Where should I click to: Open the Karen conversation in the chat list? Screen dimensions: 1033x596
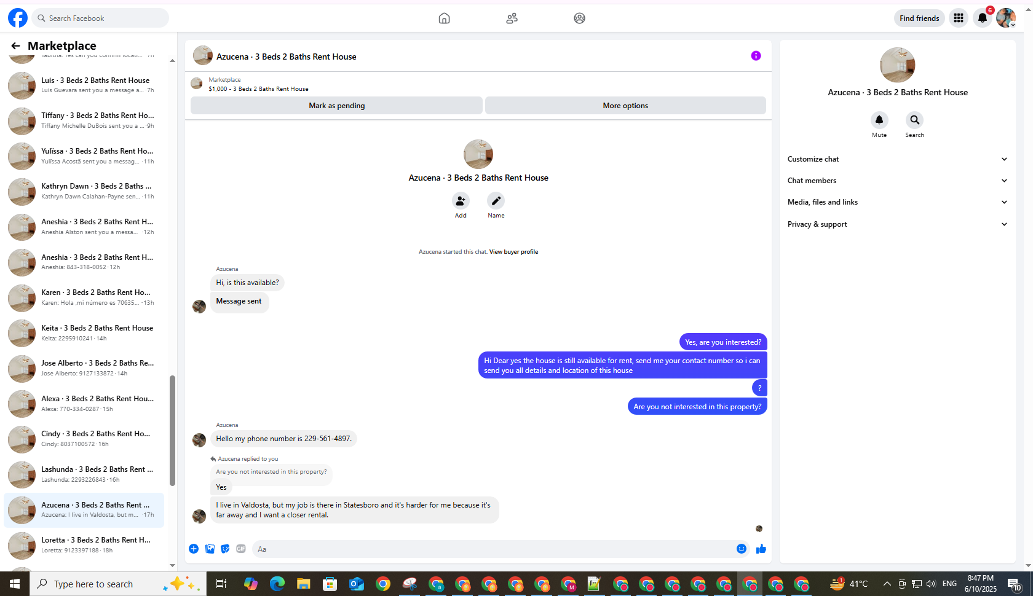(84, 297)
